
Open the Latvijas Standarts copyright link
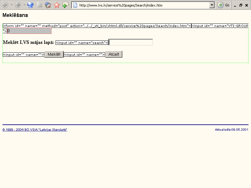(35, 129)
